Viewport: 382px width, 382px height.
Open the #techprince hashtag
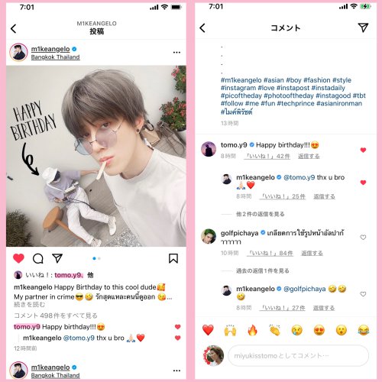coord(296,103)
